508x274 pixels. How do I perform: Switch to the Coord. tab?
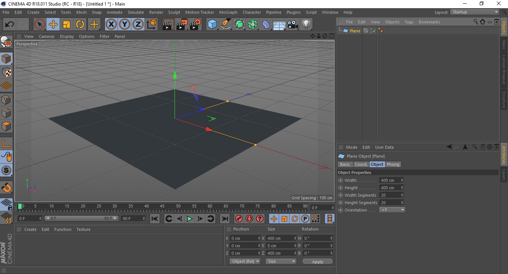361,164
